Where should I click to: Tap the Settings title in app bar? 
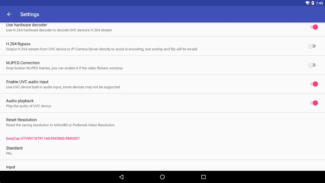tap(30, 14)
